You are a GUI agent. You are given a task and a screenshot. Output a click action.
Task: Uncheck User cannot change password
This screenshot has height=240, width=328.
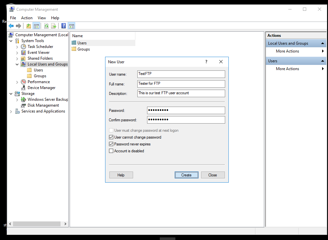111,137
